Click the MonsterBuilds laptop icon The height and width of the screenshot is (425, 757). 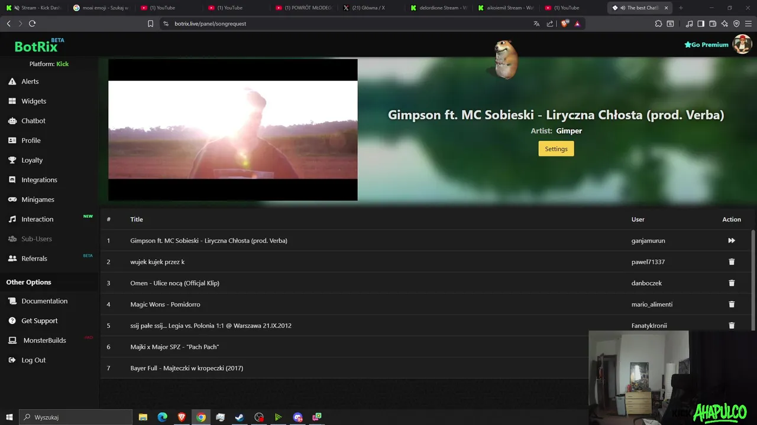[x=12, y=341]
